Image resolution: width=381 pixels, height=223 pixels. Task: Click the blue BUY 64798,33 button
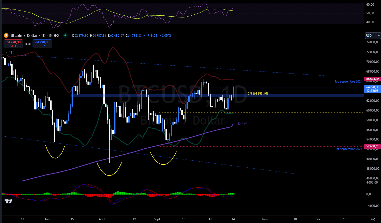[x=42, y=44]
